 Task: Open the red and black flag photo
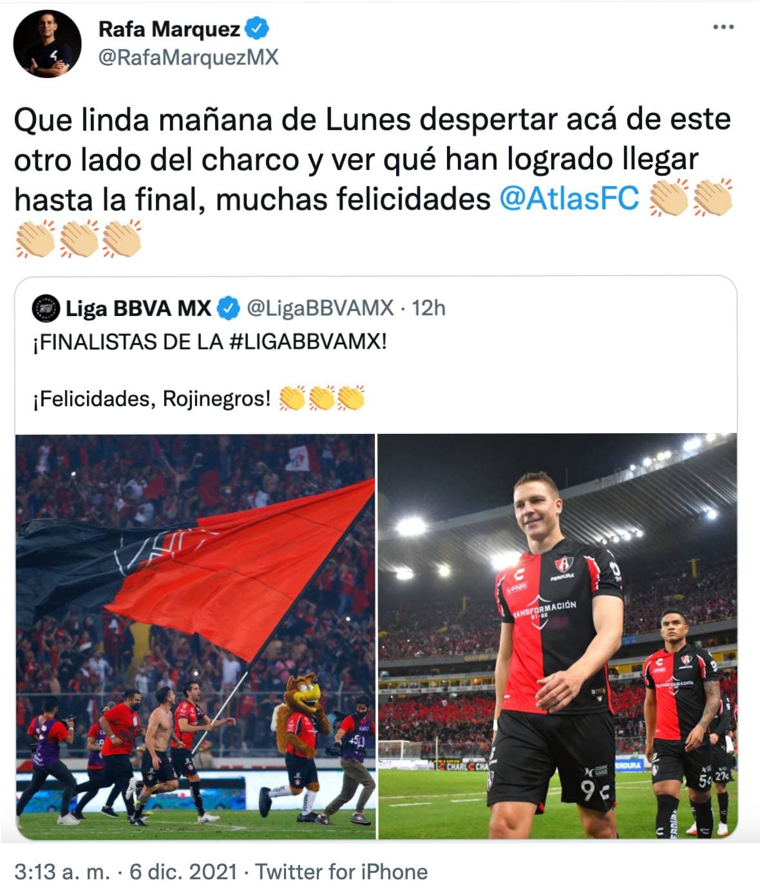pyautogui.click(x=195, y=637)
